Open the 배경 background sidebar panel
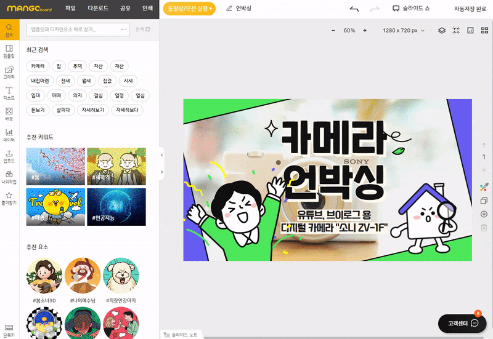 pyautogui.click(x=9, y=114)
